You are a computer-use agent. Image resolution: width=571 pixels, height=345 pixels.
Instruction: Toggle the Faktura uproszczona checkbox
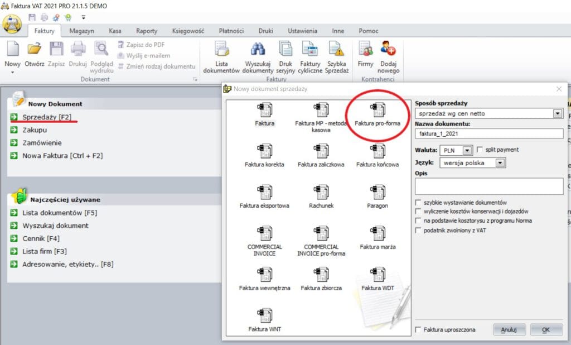coord(418,330)
